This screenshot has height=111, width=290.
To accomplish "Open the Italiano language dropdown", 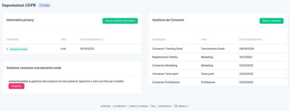I will [x=182, y=106].
